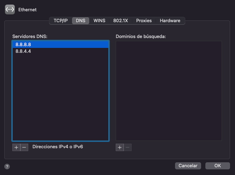Open the WINS tab
The height and width of the screenshot is (175, 235).
coord(99,21)
